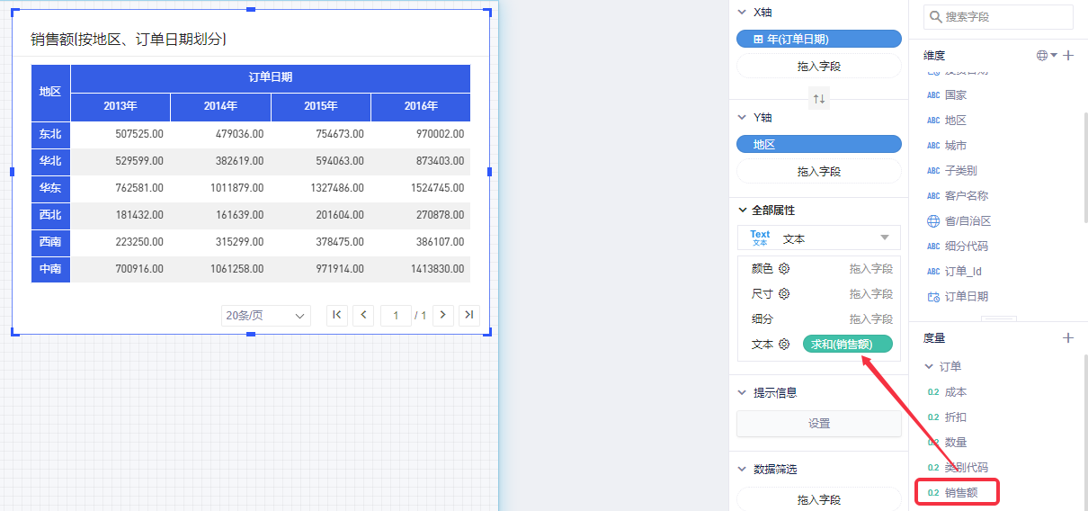Open the 文本 mark type dropdown

pyautogui.click(x=818, y=238)
